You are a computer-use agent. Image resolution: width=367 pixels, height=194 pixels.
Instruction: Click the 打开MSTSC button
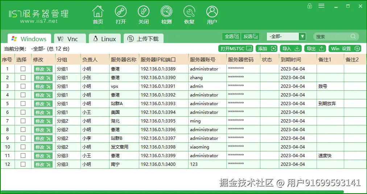[236, 48]
